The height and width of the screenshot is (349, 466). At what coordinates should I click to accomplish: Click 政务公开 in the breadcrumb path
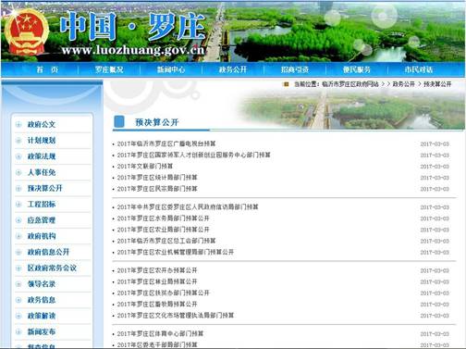click(x=403, y=84)
